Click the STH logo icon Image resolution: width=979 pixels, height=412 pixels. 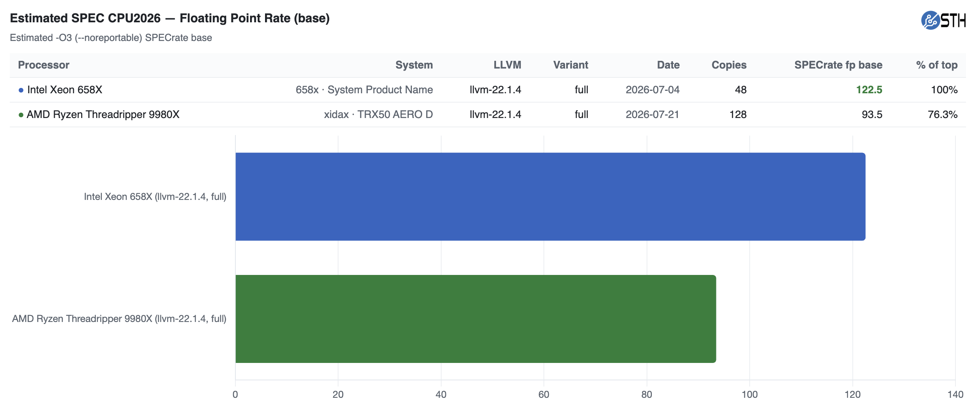click(x=943, y=20)
